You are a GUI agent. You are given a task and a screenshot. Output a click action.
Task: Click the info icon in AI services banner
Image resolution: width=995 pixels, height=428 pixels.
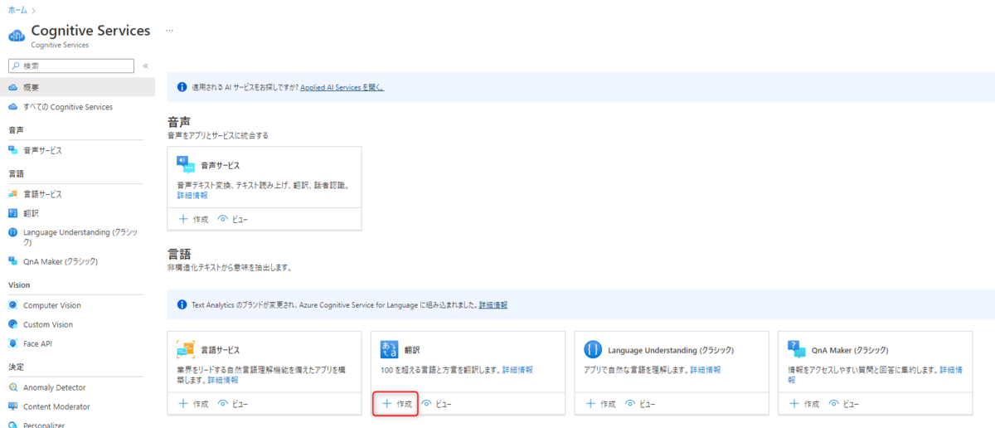[x=182, y=86]
